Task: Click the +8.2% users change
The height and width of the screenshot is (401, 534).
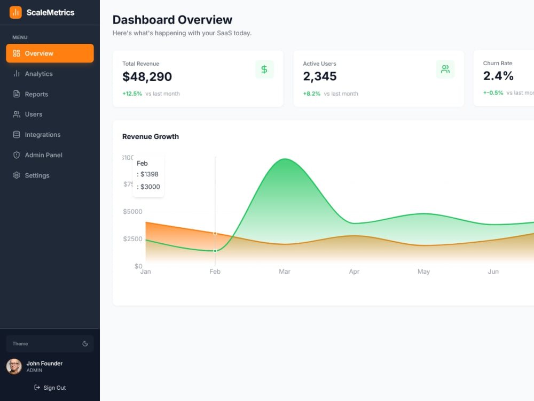Action: (312, 94)
